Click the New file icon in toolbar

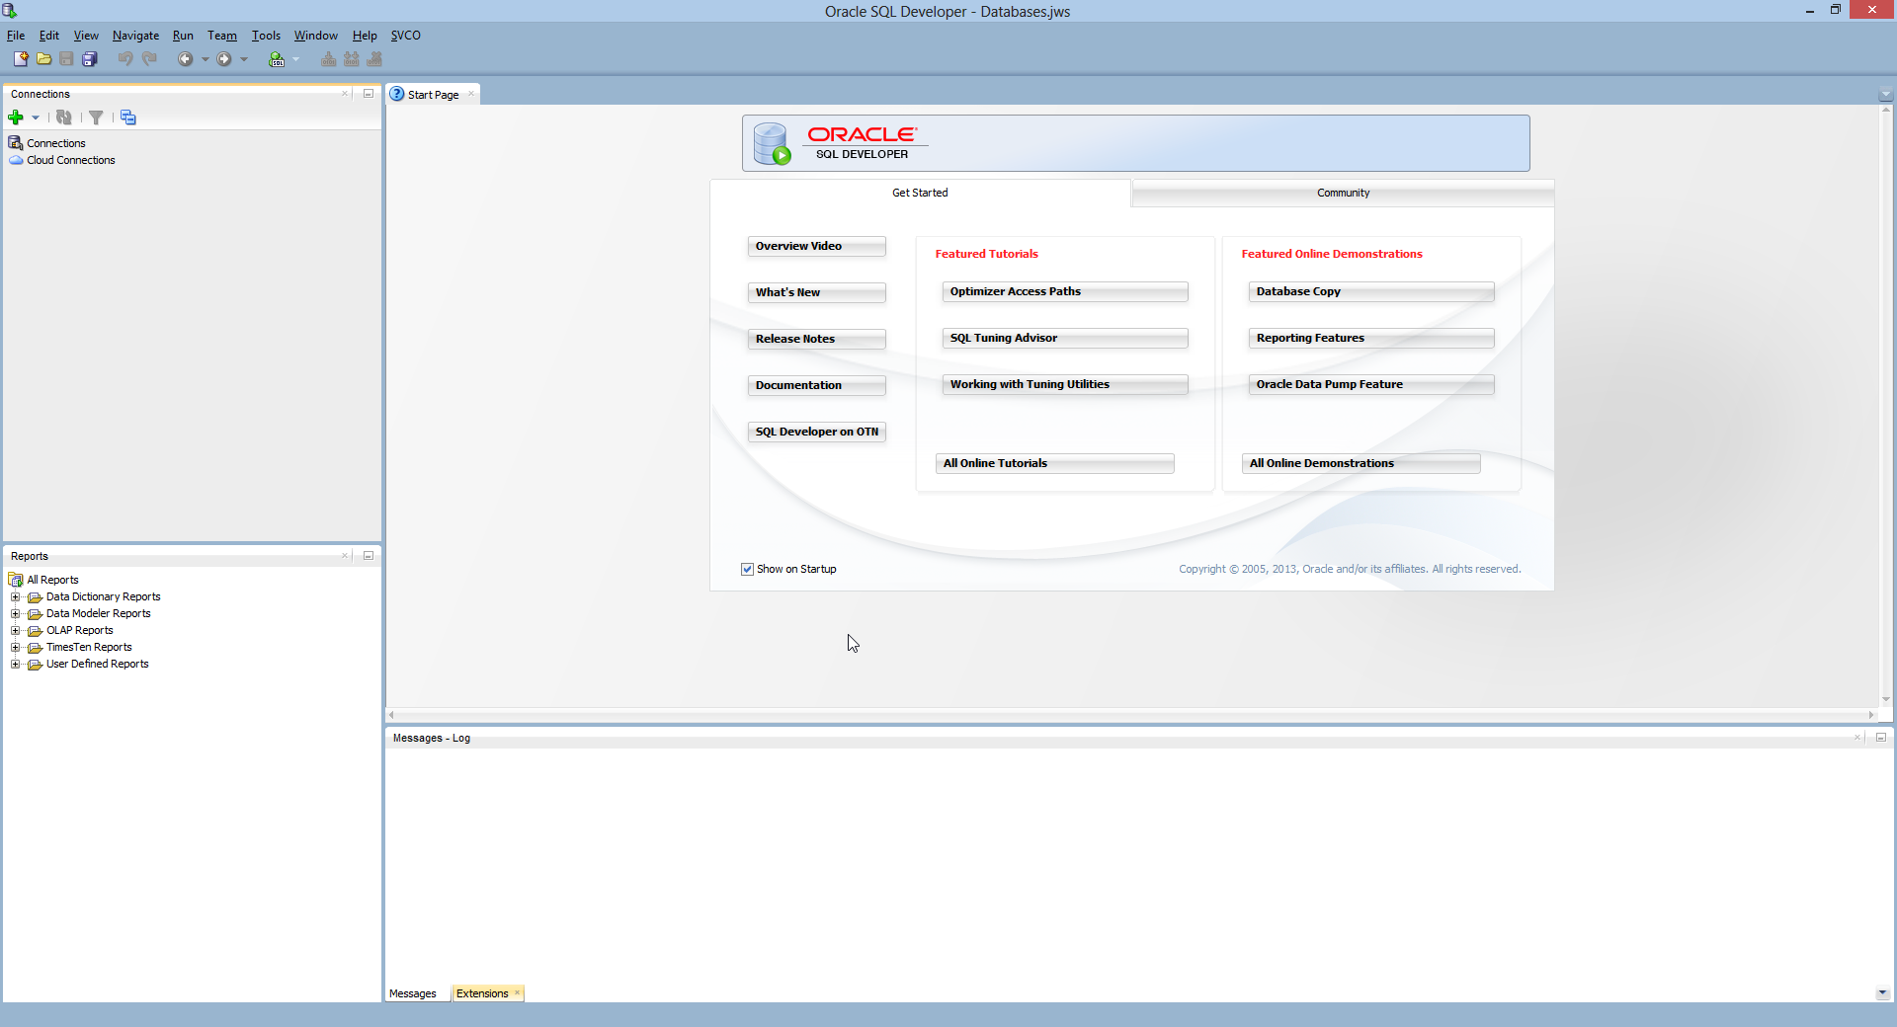21,59
